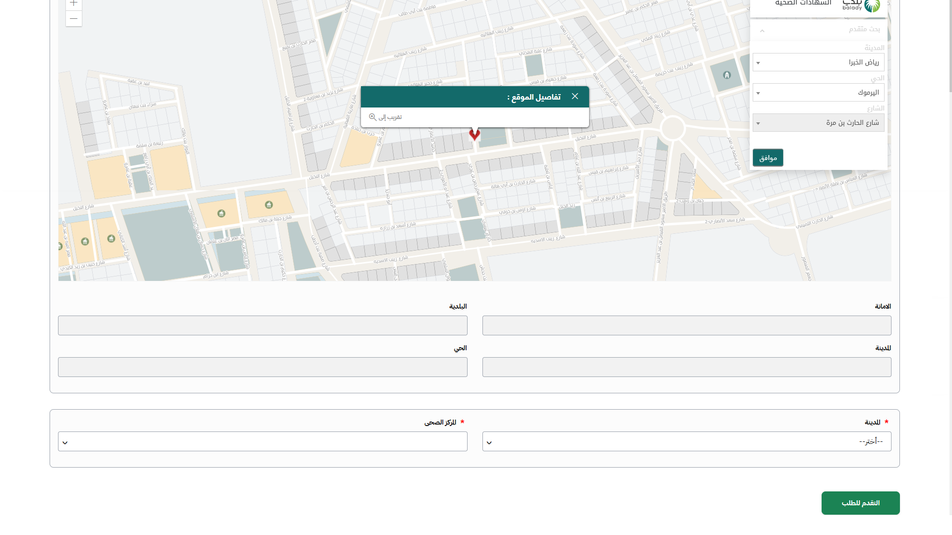Click the mosque icon near top right of map
Image resolution: width=952 pixels, height=535 pixels.
tap(727, 75)
